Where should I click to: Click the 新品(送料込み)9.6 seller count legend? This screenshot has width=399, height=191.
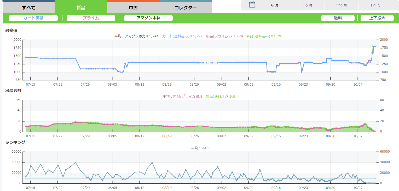click(220, 96)
